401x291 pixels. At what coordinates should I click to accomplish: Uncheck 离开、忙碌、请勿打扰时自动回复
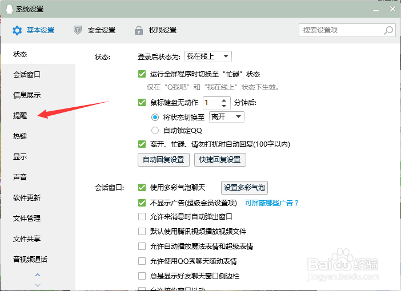pos(142,144)
